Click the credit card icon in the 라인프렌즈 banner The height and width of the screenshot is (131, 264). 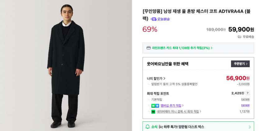coord(148,48)
